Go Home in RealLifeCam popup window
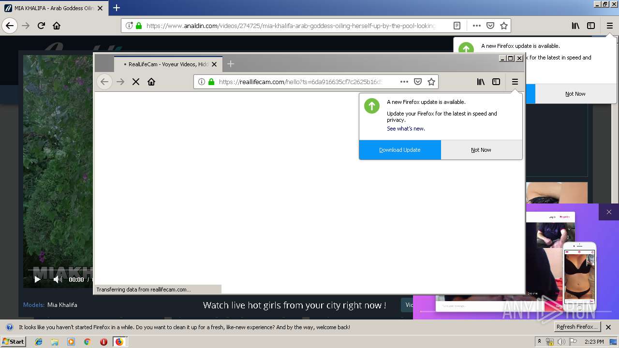Viewport: 619px width, 348px height. [151, 82]
